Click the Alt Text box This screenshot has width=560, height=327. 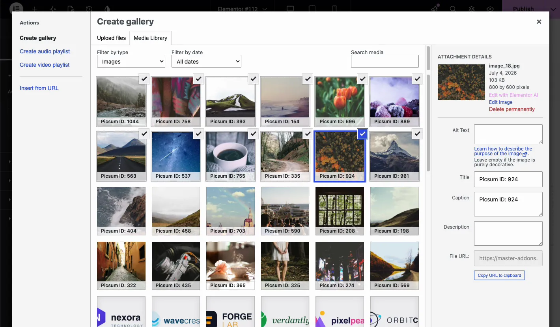[508, 134]
